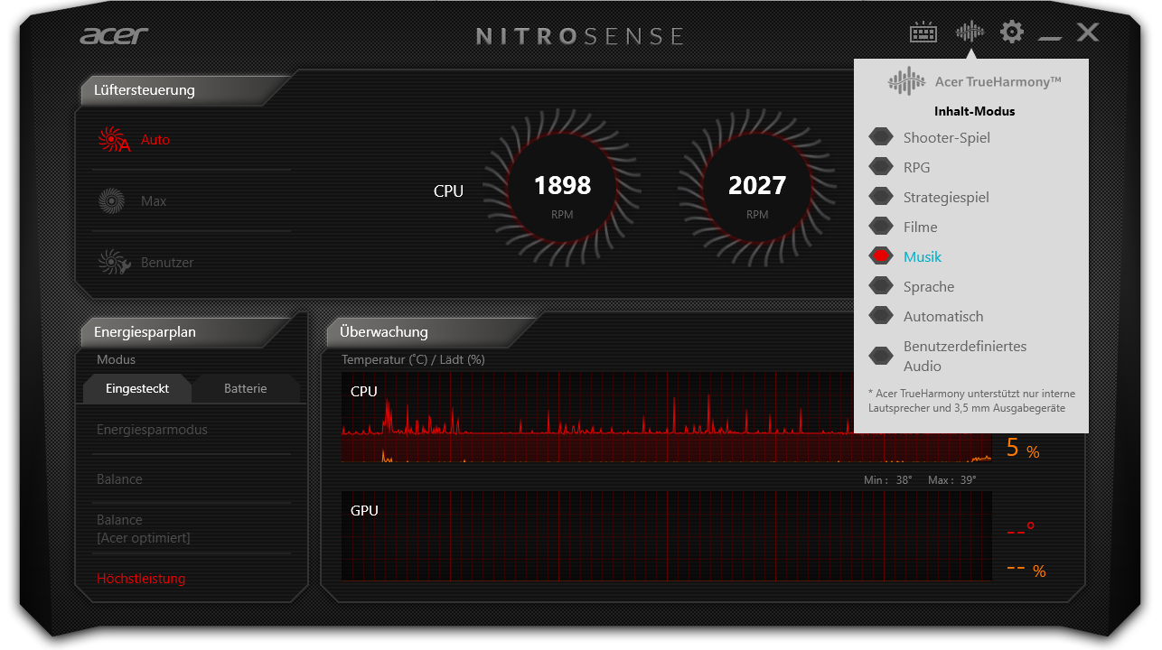The image size is (1162, 650).
Task: Switch to the Batterie tab
Action: click(x=246, y=388)
